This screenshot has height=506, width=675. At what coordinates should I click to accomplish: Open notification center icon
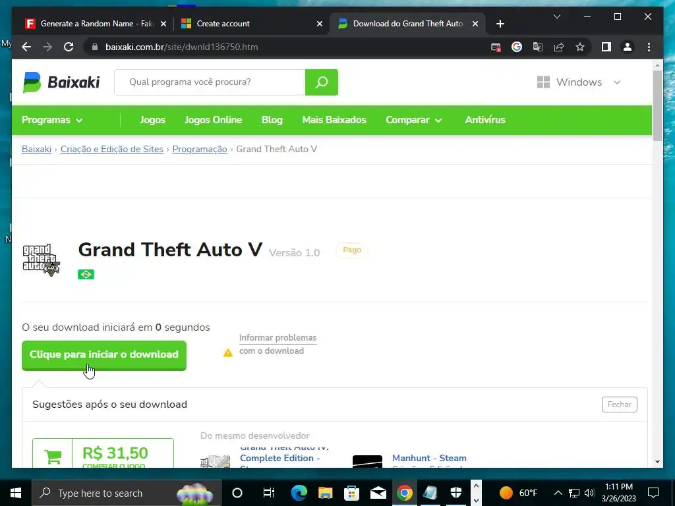653,493
